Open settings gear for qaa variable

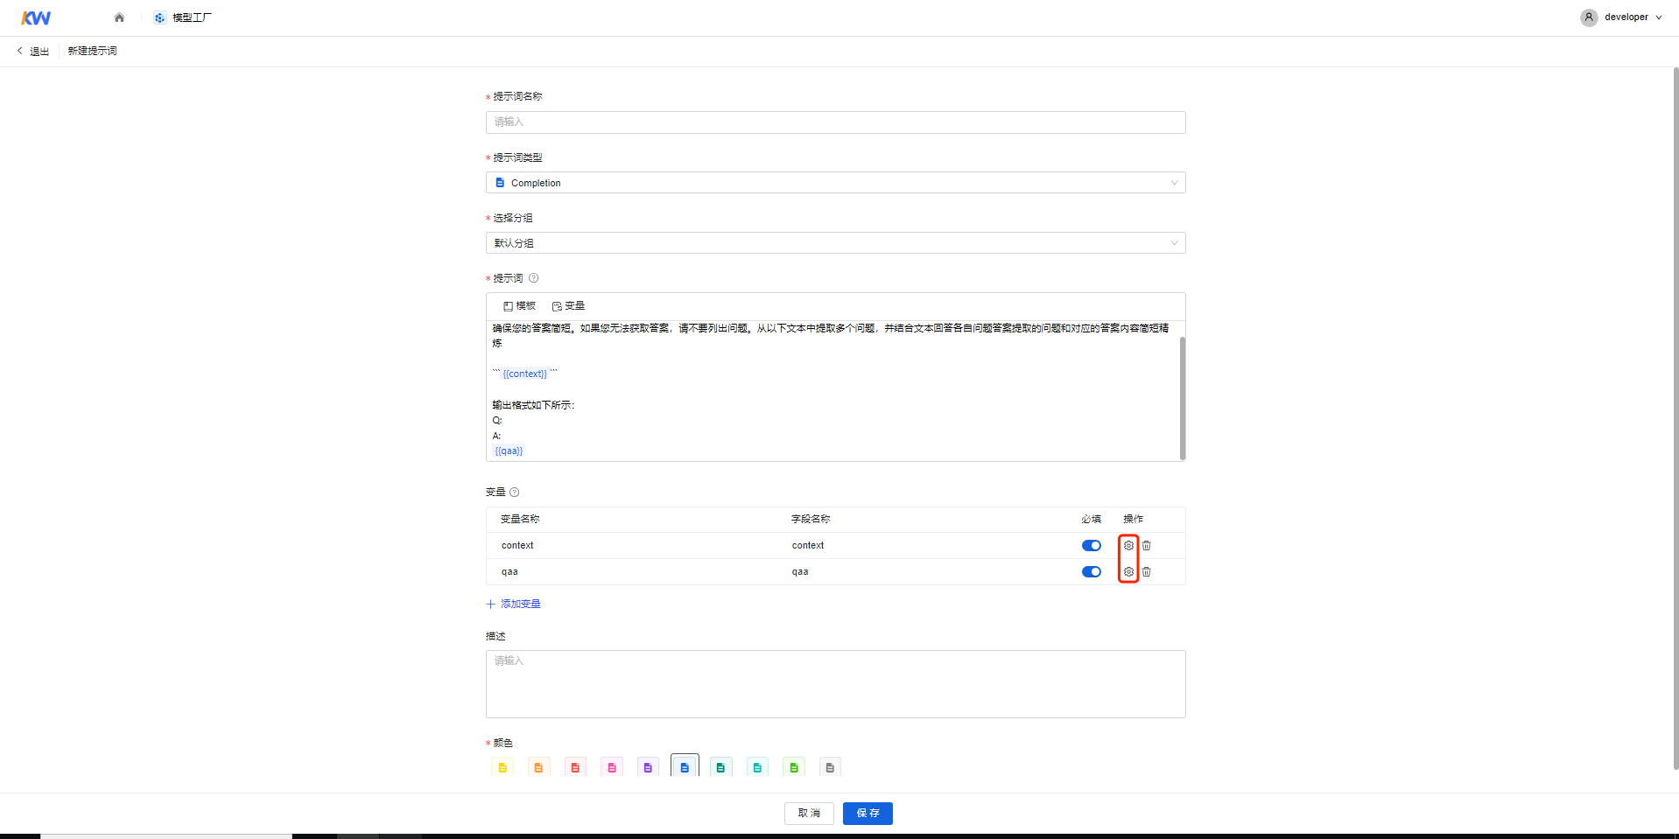click(x=1128, y=572)
